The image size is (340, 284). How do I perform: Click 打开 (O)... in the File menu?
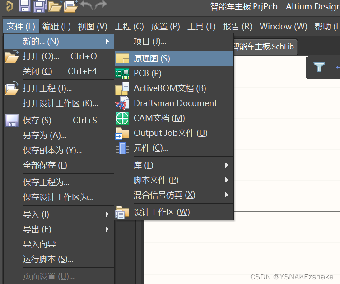pyautogui.click(x=59, y=56)
